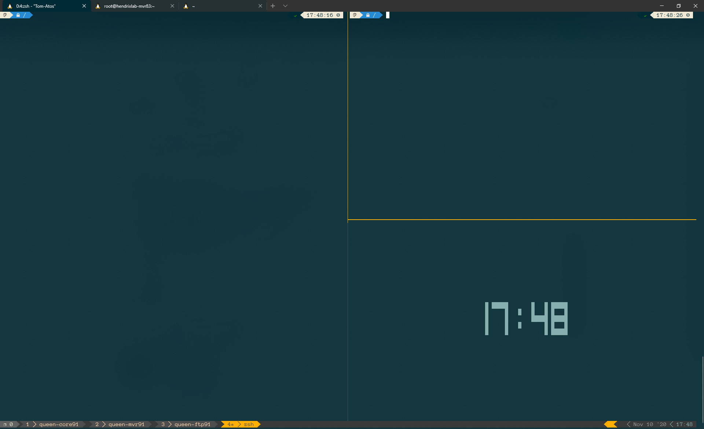Open a new terminal tab
This screenshot has width=704, height=429.
[x=273, y=6]
